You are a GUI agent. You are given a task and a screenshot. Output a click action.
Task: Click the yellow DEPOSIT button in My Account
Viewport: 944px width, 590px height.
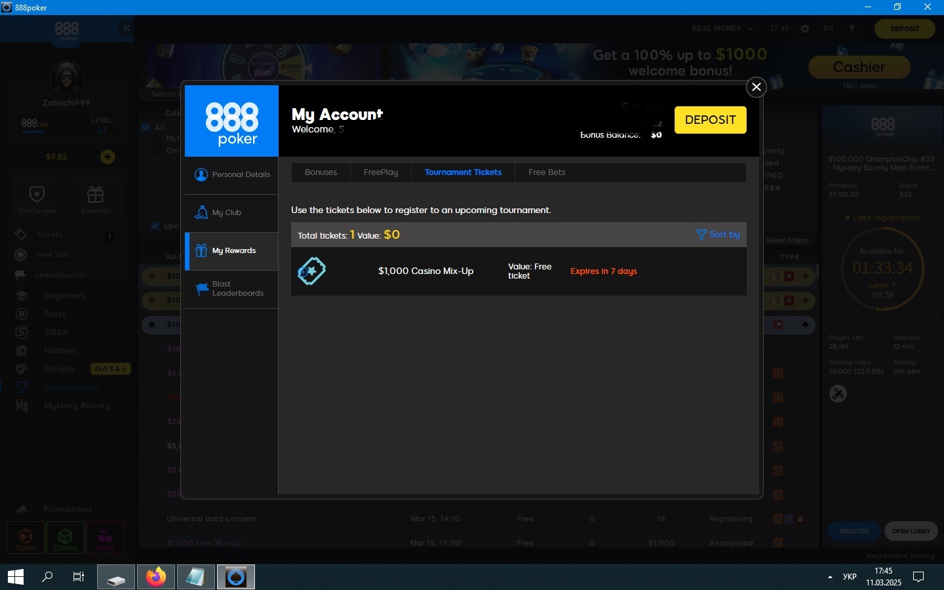[x=710, y=120]
